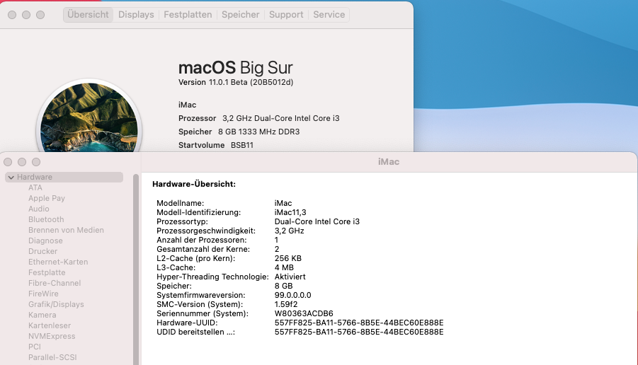This screenshot has width=638, height=365.
Task: Zoom the System Information iMac window
Action: 36,162
